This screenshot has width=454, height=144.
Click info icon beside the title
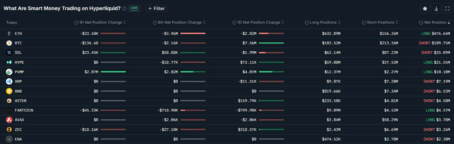point(124,8)
